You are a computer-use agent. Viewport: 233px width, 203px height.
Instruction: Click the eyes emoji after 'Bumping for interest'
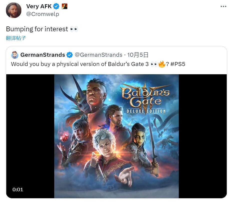pyautogui.click(x=74, y=29)
